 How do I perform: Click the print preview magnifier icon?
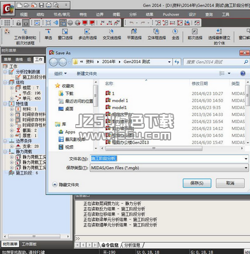pos(56,5)
